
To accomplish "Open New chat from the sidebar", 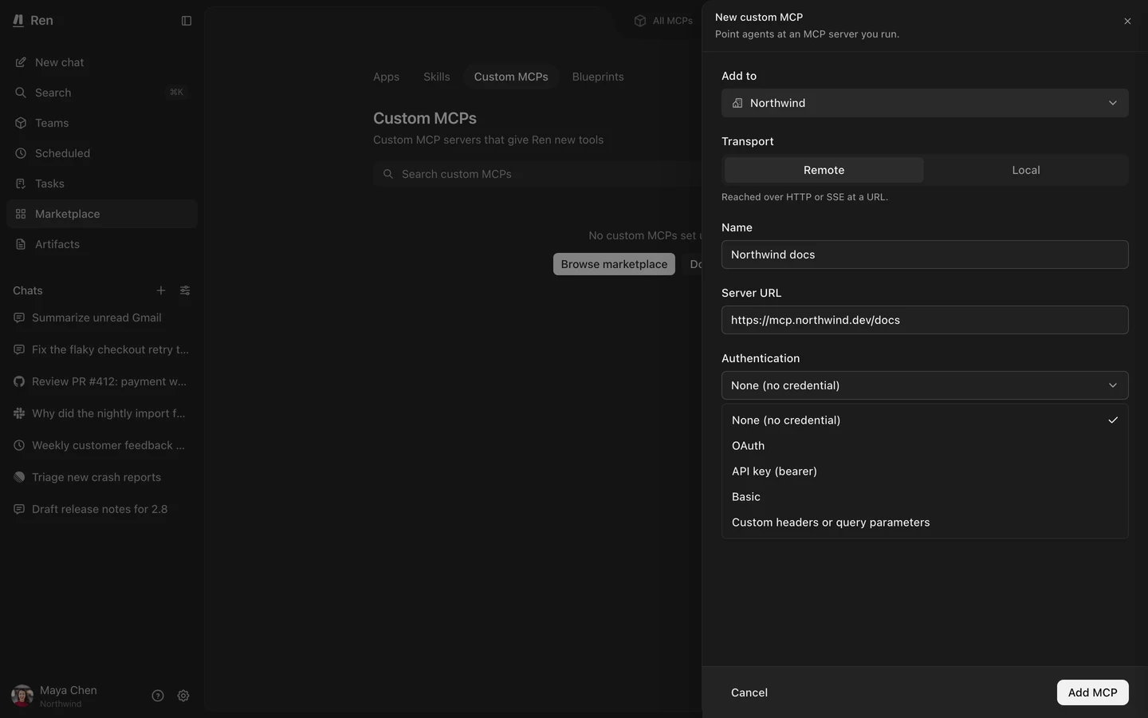I will tap(102, 62).
